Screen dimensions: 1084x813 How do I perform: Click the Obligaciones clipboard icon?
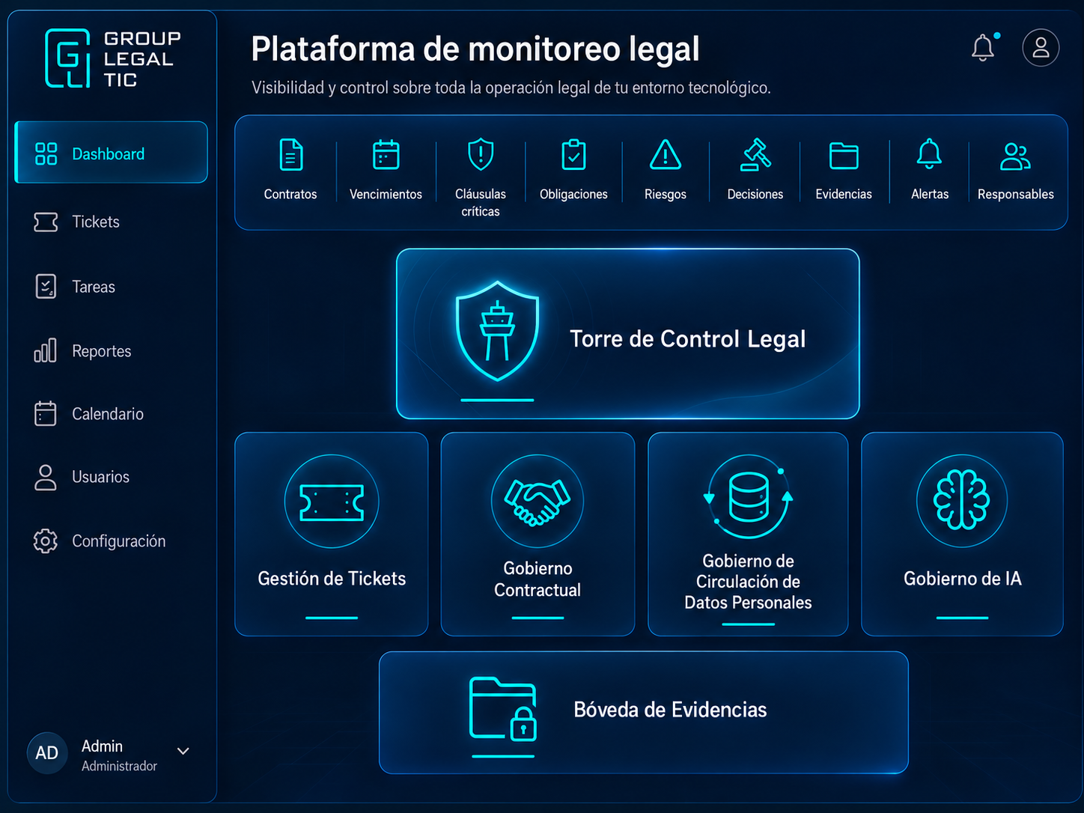tap(573, 155)
